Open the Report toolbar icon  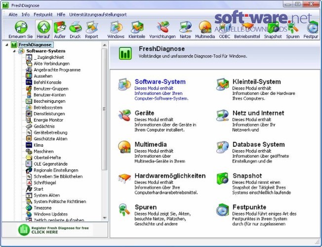click(x=91, y=27)
